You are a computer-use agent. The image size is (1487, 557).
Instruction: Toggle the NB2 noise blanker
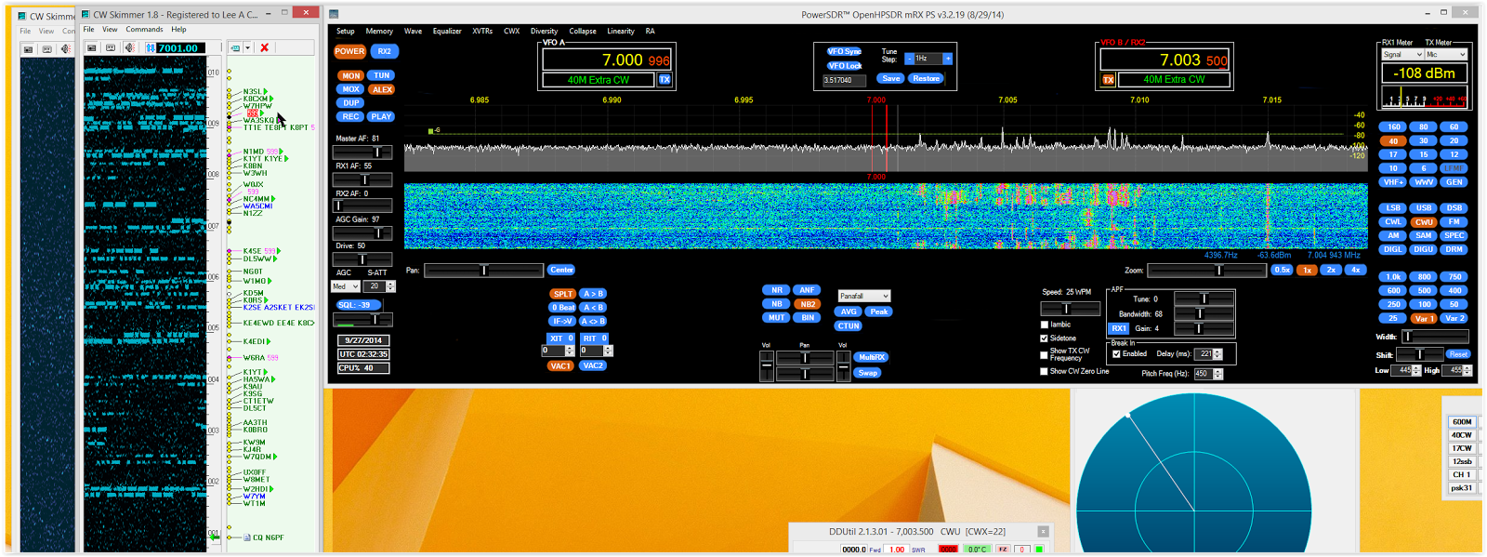[808, 304]
